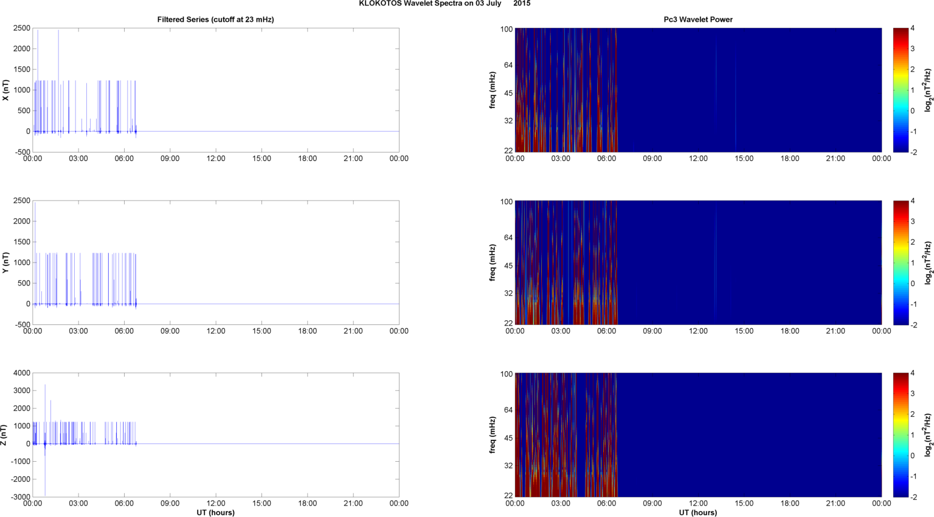Click the 4000 tick on Z axis
Screen dimensions: 934x517
[x=22, y=373]
